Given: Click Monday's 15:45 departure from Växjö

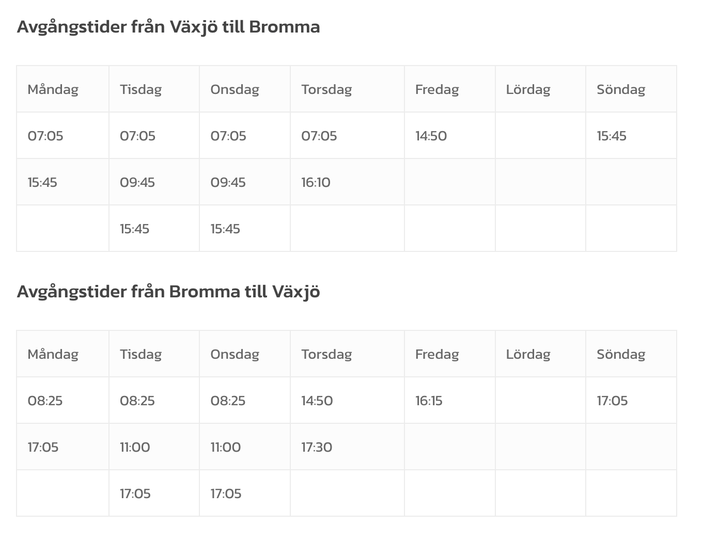Looking at the screenshot, I should coord(42,182).
